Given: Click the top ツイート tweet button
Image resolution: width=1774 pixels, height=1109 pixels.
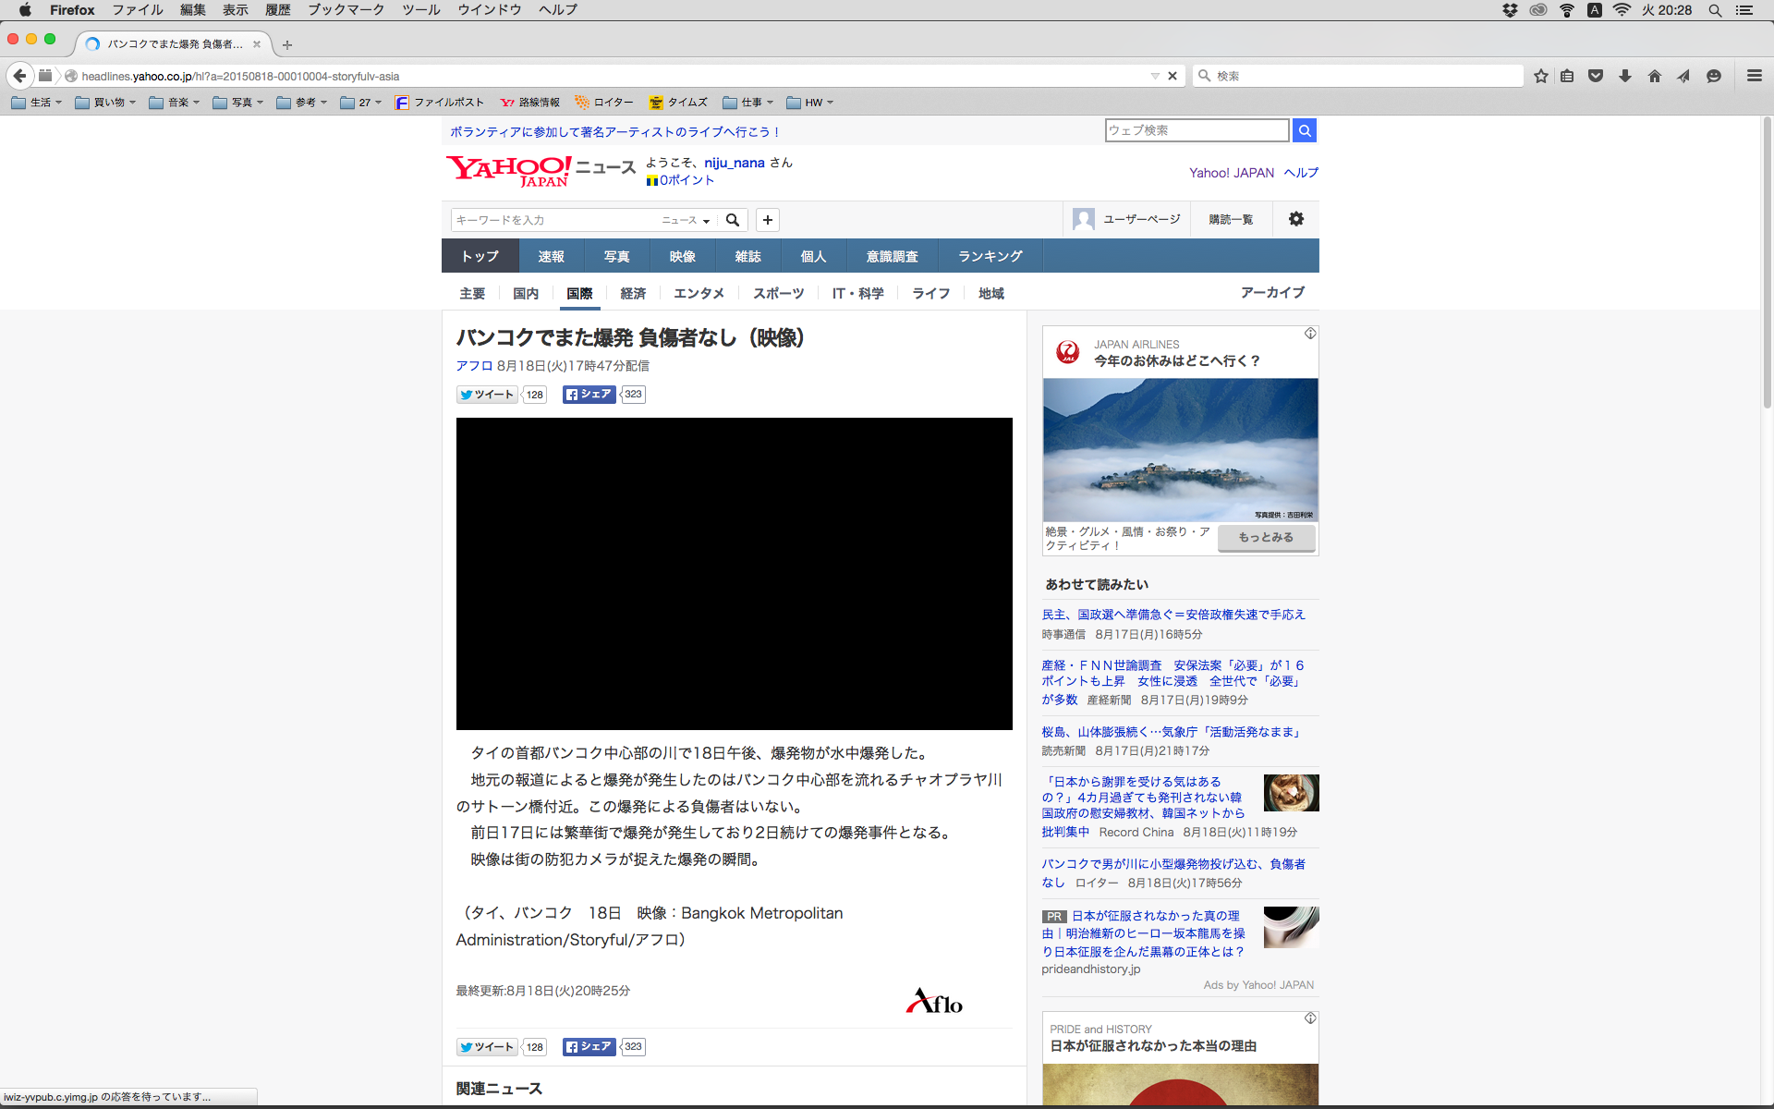Looking at the screenshot, I should 487,395.
